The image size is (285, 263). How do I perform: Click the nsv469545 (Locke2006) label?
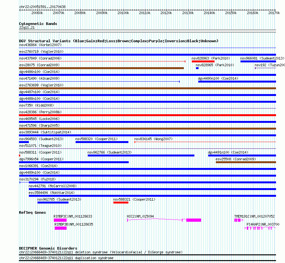click(39, 119)
